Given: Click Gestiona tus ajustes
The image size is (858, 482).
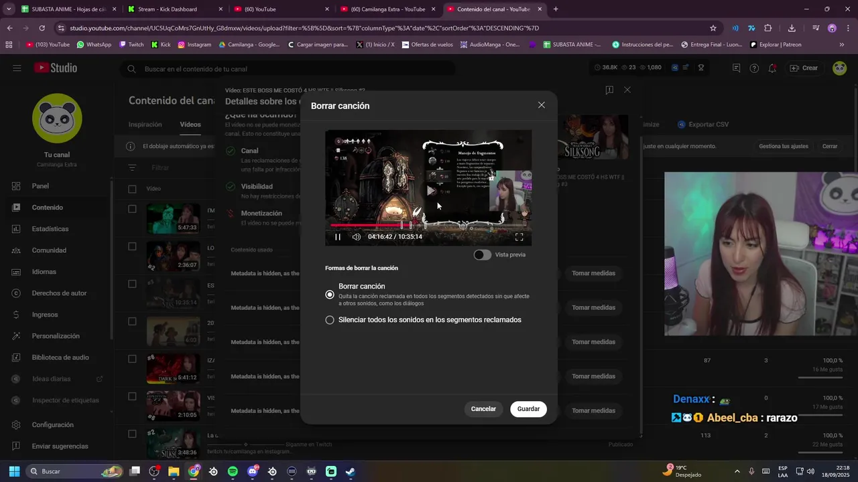Looking at the screenshot, I should pos(784,146).
